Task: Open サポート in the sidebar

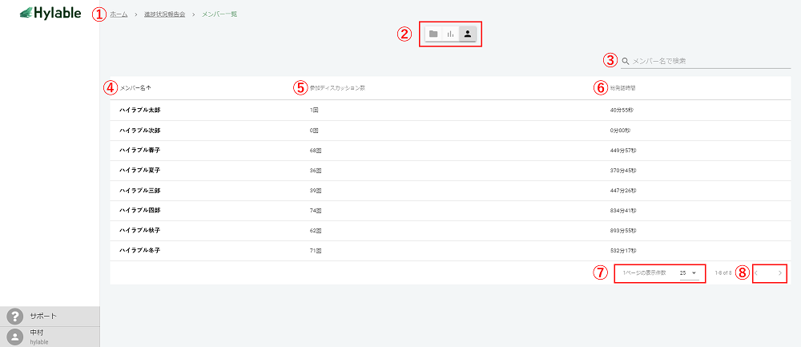Action: point(43,317)
